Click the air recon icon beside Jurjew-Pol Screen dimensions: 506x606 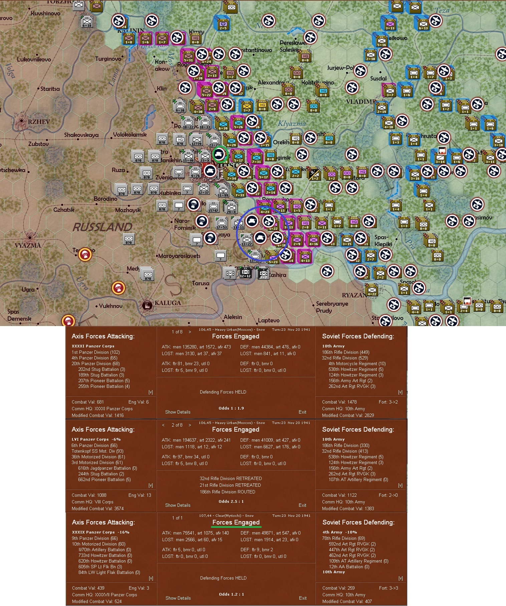[360, 71]
